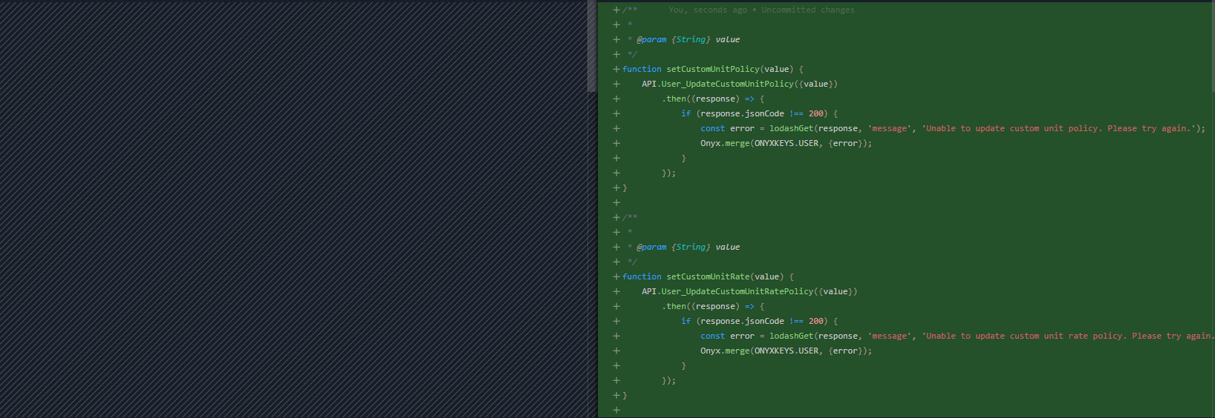
Task: Click the setCustomUnitRate function name
Action: [708, 276]
